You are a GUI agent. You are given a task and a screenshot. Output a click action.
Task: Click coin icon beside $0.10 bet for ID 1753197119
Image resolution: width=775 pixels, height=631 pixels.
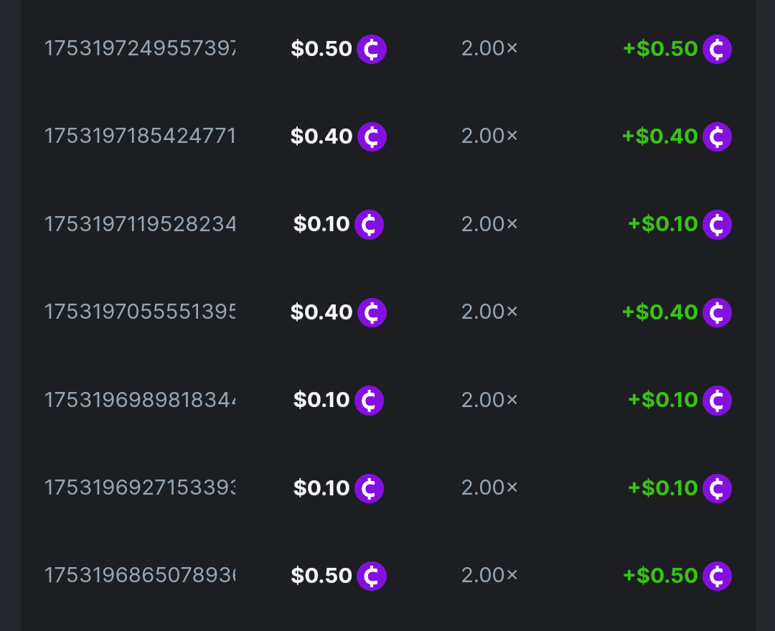click(369, 225)
